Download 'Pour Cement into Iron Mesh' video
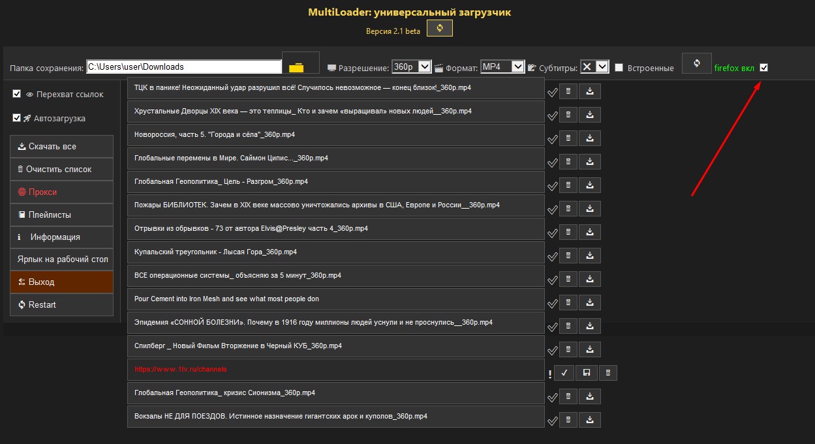815x444 pixels. (590, 303)
